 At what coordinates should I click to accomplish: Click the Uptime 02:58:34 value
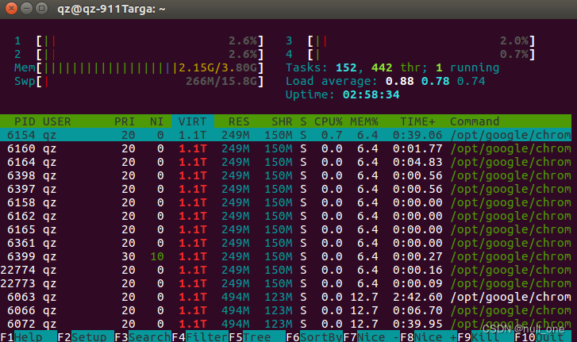tap(371, 95)
